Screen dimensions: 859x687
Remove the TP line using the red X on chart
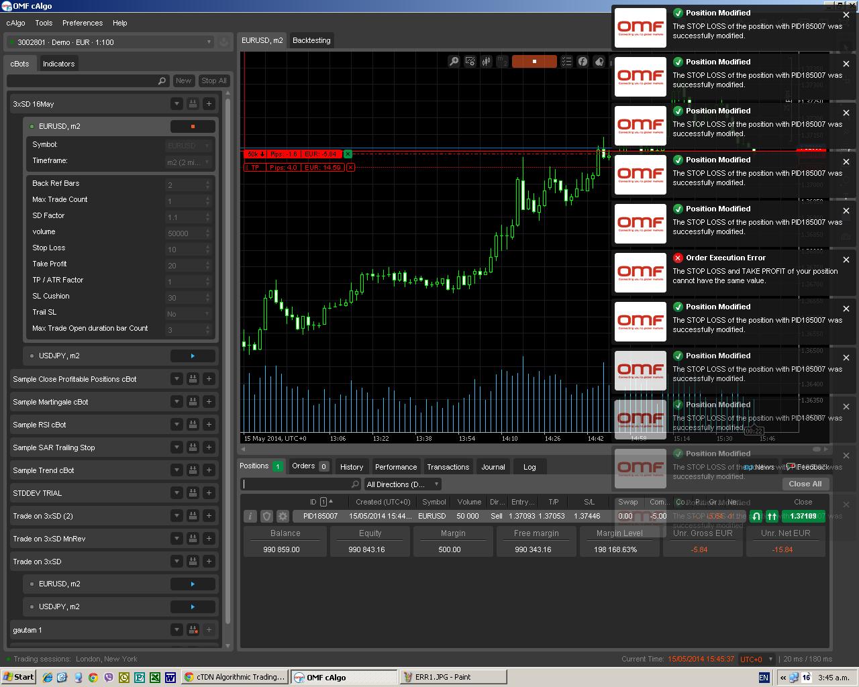click(x=350, y=167)
